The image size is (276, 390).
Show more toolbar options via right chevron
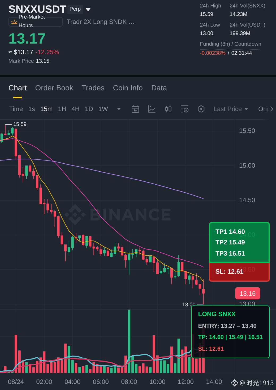click(272, 109)
